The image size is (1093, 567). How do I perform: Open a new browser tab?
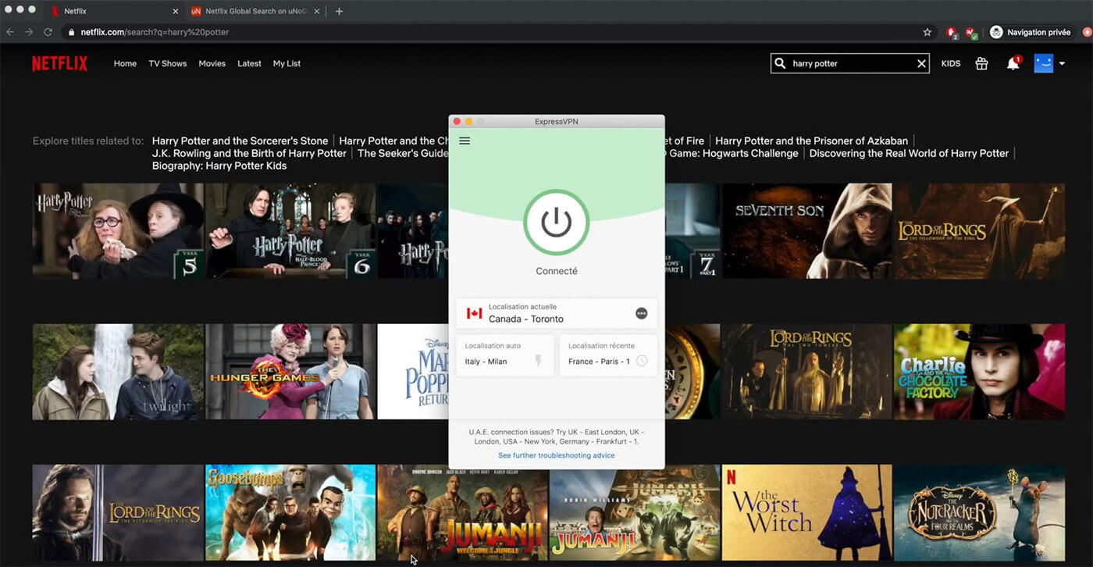point(339,11)
